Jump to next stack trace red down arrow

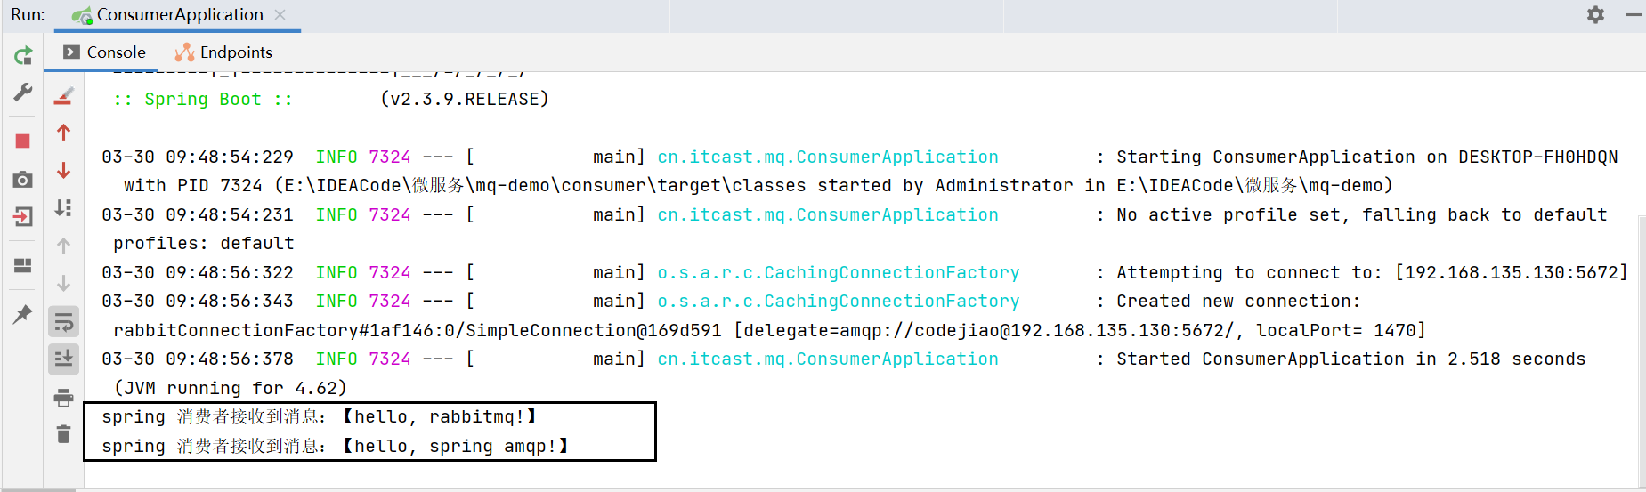coord(63,170)
